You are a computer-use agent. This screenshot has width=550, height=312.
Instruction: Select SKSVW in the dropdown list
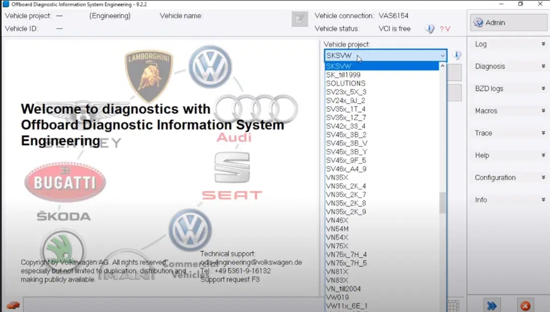pyautogui.click(x=382, y=66)
